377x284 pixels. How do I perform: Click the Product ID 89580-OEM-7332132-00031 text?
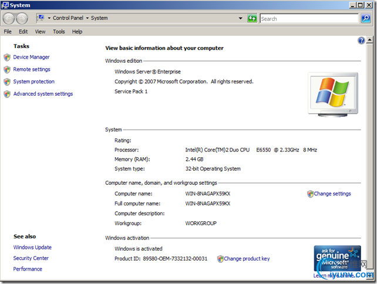(x=161, y=259)
